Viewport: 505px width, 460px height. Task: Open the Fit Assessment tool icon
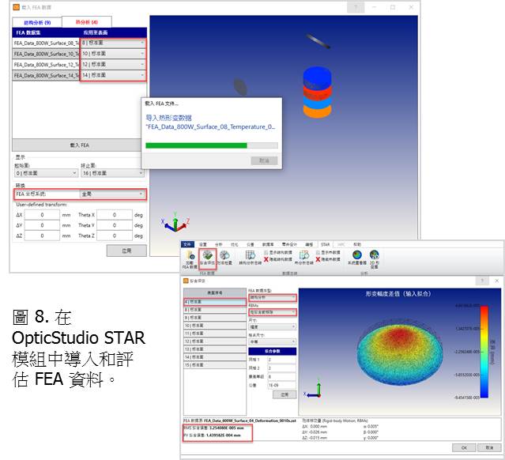[208, 258]
